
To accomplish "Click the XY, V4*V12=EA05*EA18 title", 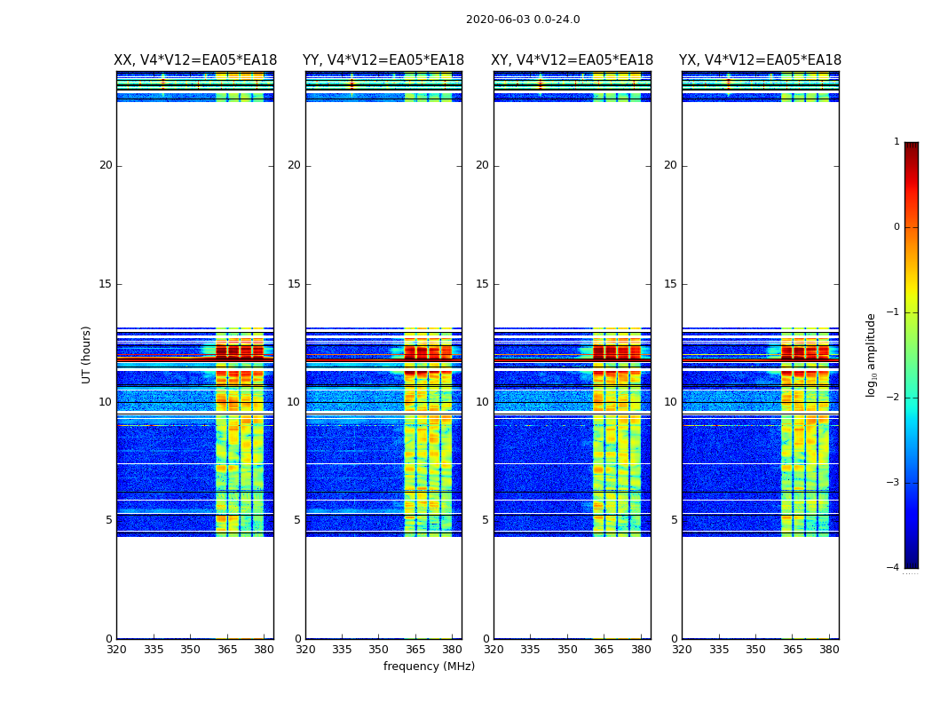I will pos(572,60).
